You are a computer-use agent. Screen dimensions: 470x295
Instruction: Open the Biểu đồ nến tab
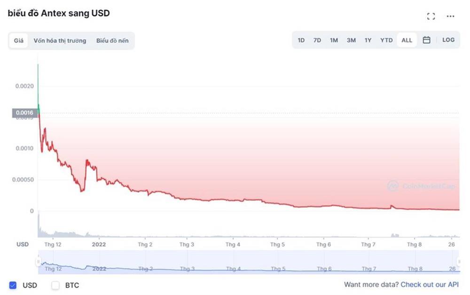(112, 40)
